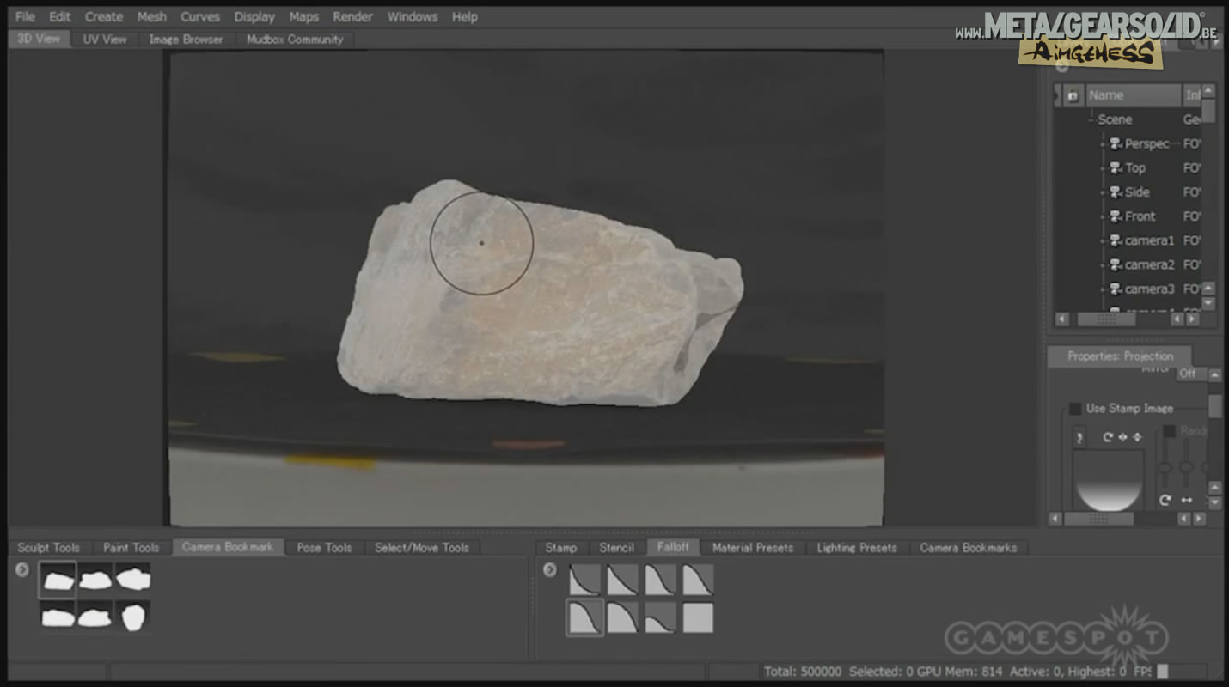Click the icon left of the Name column header
This screenshot has width=1229, height=687.
[x=1073, y=96]
